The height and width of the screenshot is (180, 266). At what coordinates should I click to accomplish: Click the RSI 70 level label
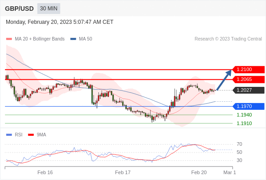click(x=239, y=144)
